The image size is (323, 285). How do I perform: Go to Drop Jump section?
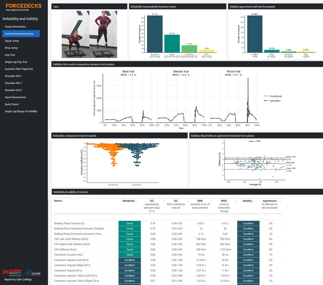(x=11, y=48)
